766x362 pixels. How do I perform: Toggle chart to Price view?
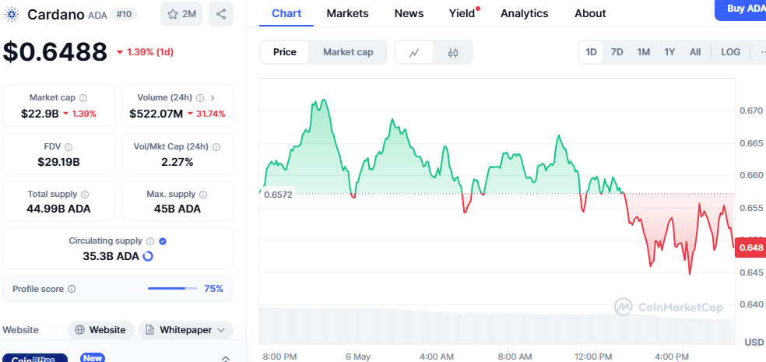285,52
